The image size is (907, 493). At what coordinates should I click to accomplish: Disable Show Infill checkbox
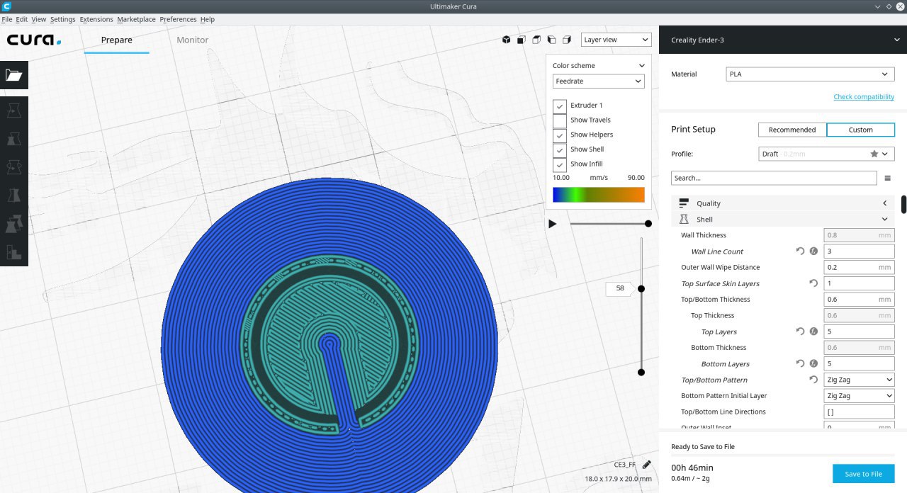560,164
